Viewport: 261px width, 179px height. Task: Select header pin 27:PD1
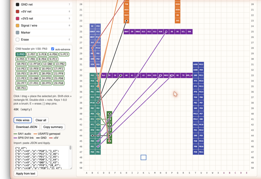tap(34, 83)
